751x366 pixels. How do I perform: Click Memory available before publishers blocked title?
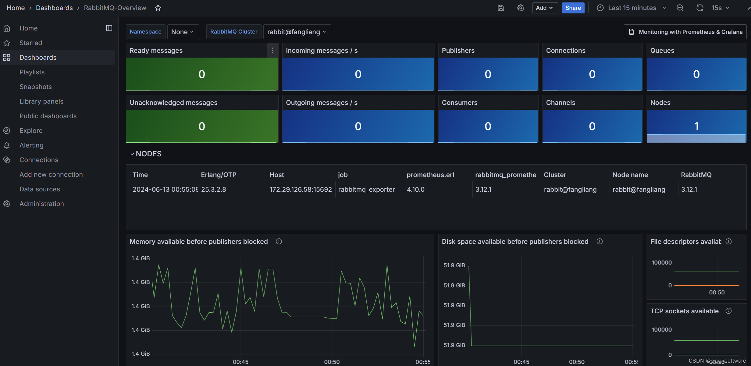[199, 242]
